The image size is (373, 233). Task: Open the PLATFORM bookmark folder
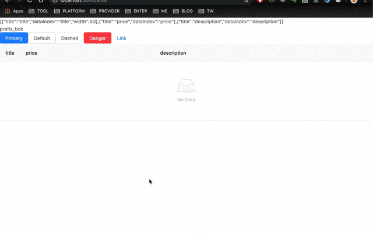click(x=69, y=11)
